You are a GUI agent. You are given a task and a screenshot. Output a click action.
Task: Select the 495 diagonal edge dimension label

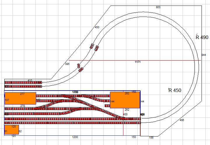[182, 120]
